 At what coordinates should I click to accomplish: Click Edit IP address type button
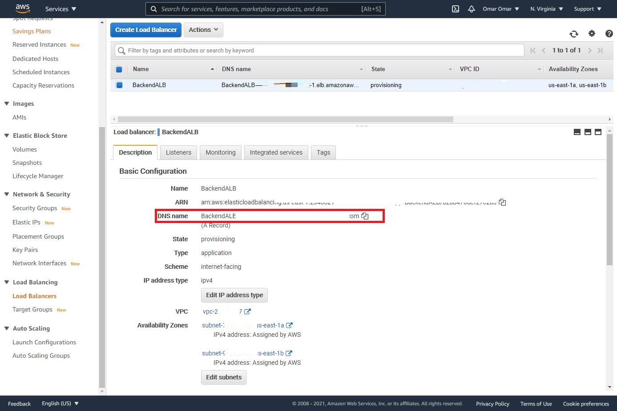(x=234, y=295)
